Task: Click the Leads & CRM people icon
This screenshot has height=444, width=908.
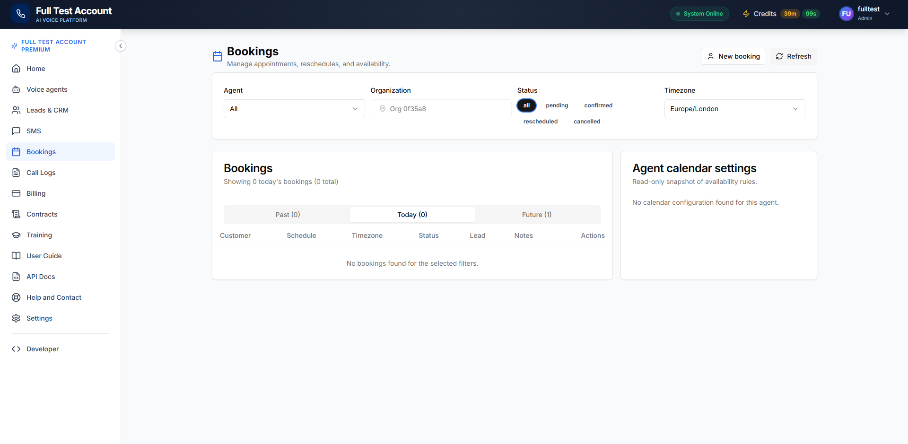Action: pyautogui.click(x=16, y=110)
